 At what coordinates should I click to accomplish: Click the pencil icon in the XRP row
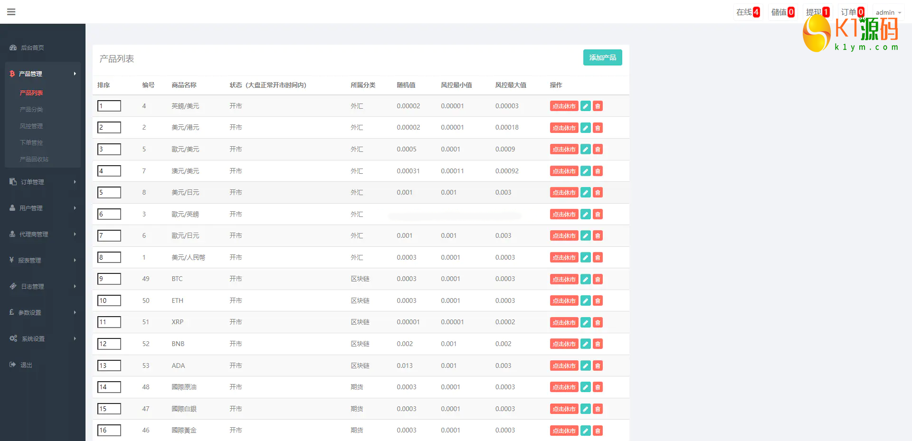pos(586,322)
